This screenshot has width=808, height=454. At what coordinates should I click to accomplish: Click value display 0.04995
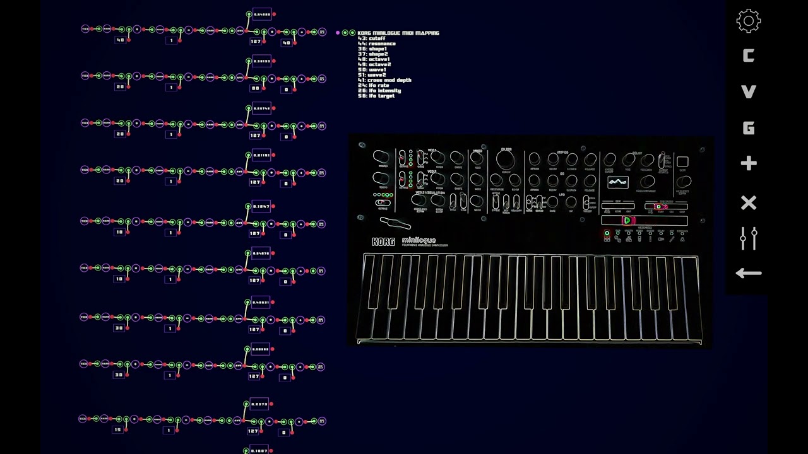[x=261, y=14]
